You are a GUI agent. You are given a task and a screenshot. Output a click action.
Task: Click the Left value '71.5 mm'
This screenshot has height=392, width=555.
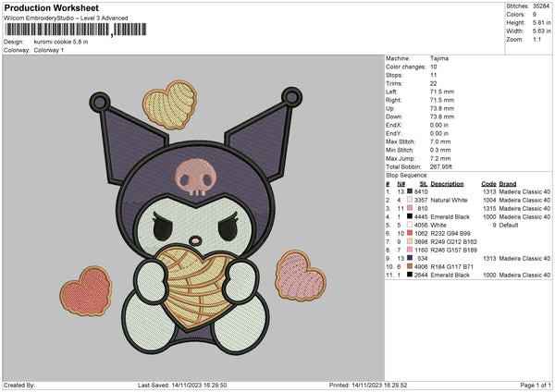pos(442,92)
